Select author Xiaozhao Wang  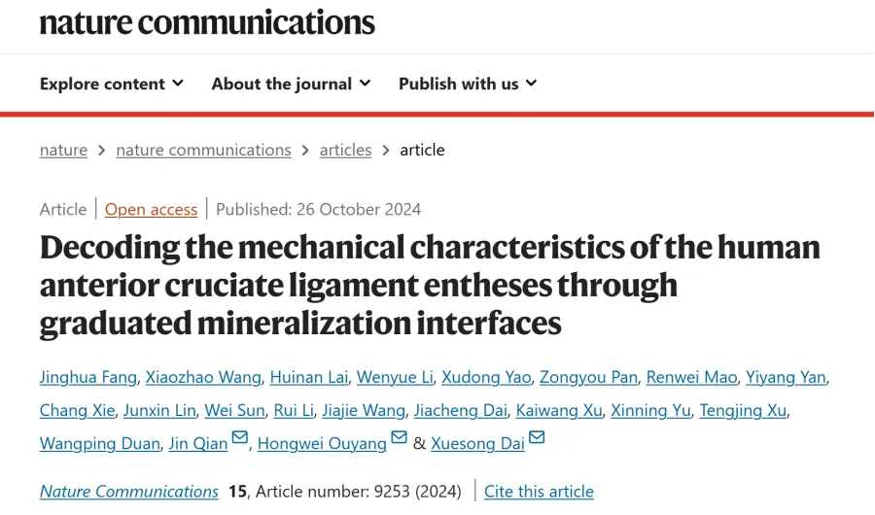(203, 377)
